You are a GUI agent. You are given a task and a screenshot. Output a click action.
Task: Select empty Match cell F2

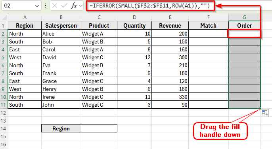[209, 34]
